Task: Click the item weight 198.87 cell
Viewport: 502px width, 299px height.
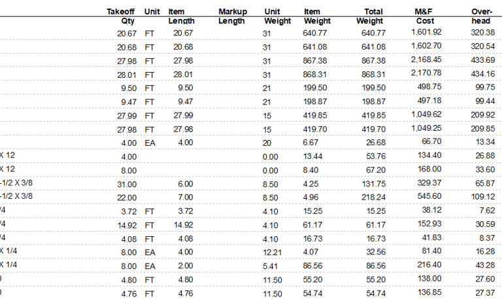Action: (315, 101)
